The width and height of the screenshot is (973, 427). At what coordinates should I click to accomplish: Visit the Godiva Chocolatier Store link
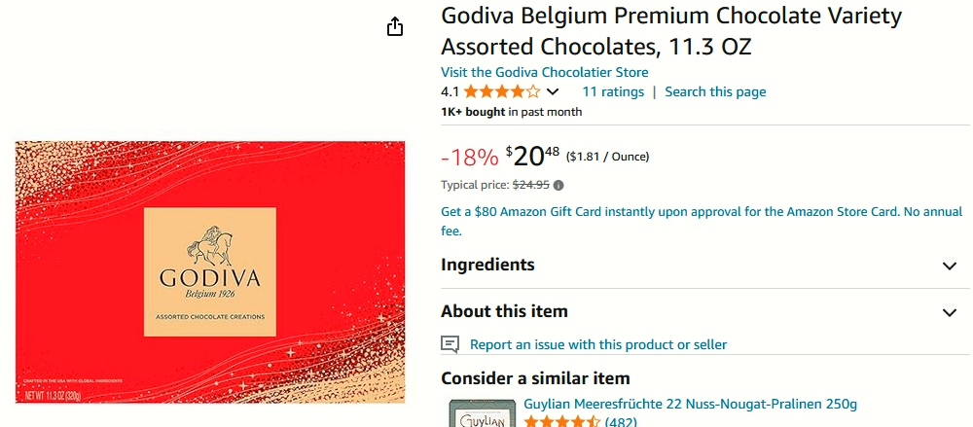click(x=544, y=72)
